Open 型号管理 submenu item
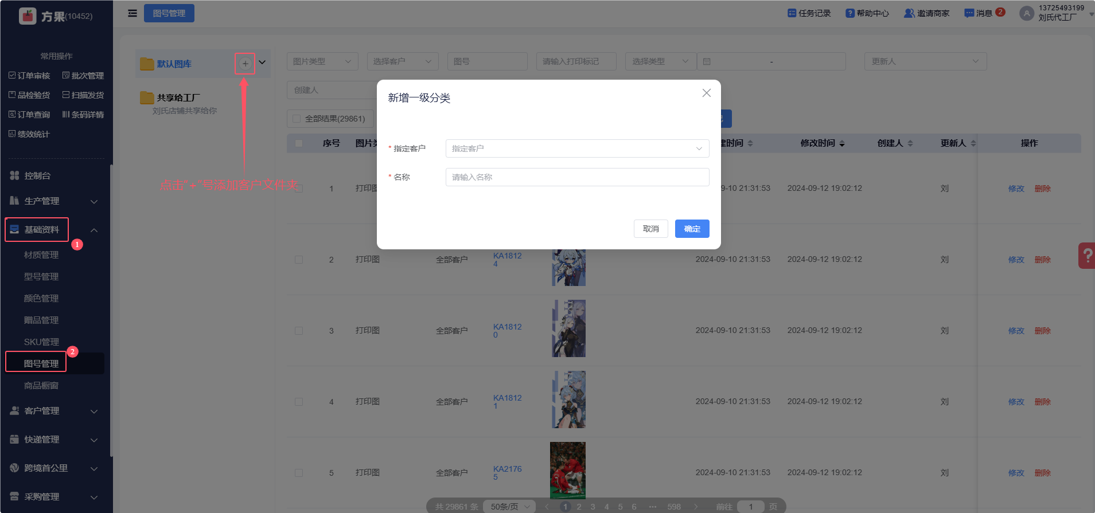Image resolution: width=1095 pixels, height=513 pixels. 41,277
